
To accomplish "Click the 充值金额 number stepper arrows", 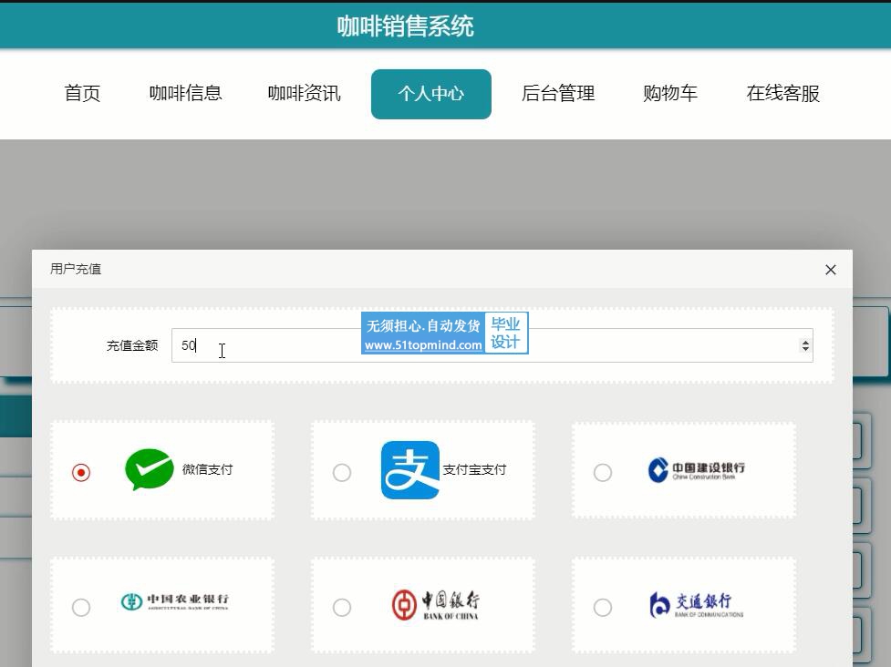I will point(804,345).
